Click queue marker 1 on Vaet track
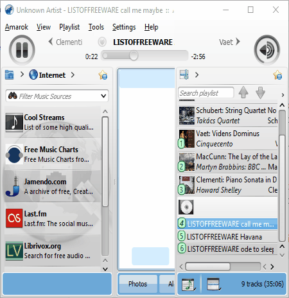 181,143
